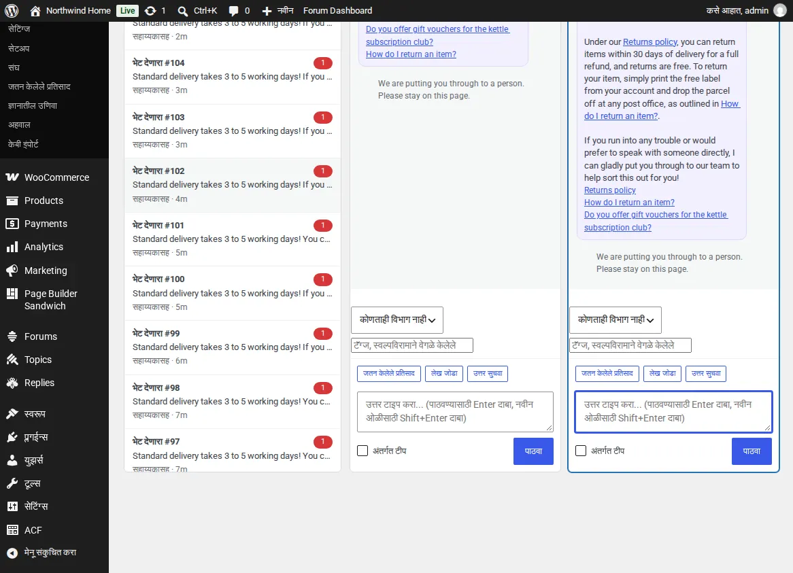This screenshot has width=793, height=573.
Task: Click the WooCommerce icon in the sidebar
Action: [x=12, y=177]
